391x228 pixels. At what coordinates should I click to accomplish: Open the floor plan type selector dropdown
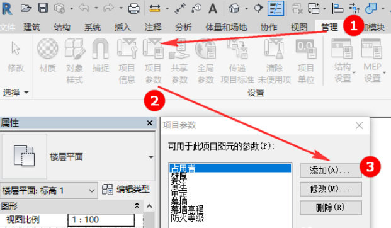click(150, 157)
